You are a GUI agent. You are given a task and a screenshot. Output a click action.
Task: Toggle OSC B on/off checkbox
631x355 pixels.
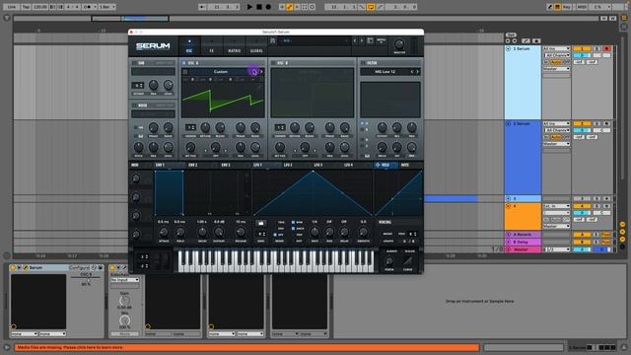[x=273, y=63]
